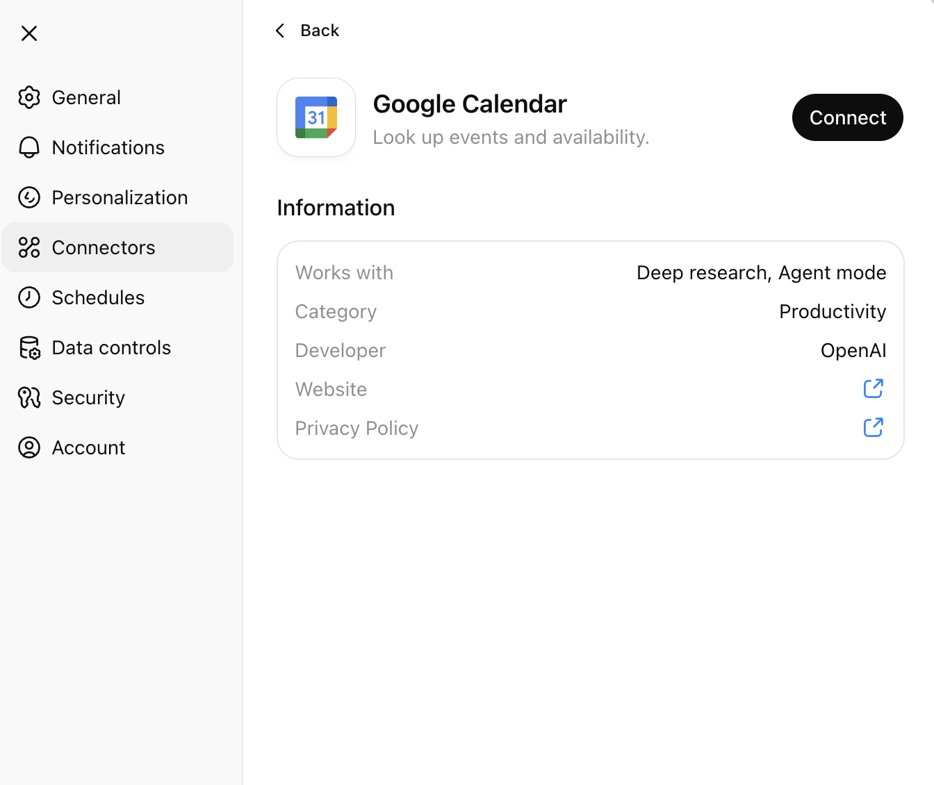Screen dimensions: 934x785
Task: Switch to Notifications settings
Action: click(108, 147)
